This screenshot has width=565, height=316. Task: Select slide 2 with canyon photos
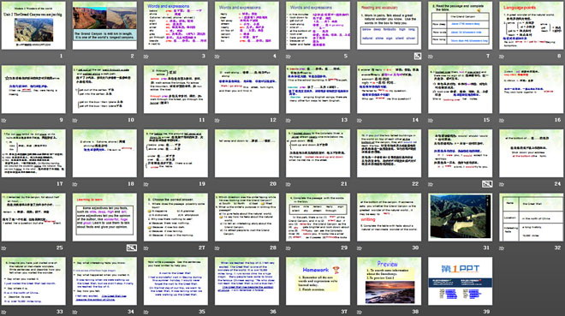pyautogui.click(x=104, y=26)
